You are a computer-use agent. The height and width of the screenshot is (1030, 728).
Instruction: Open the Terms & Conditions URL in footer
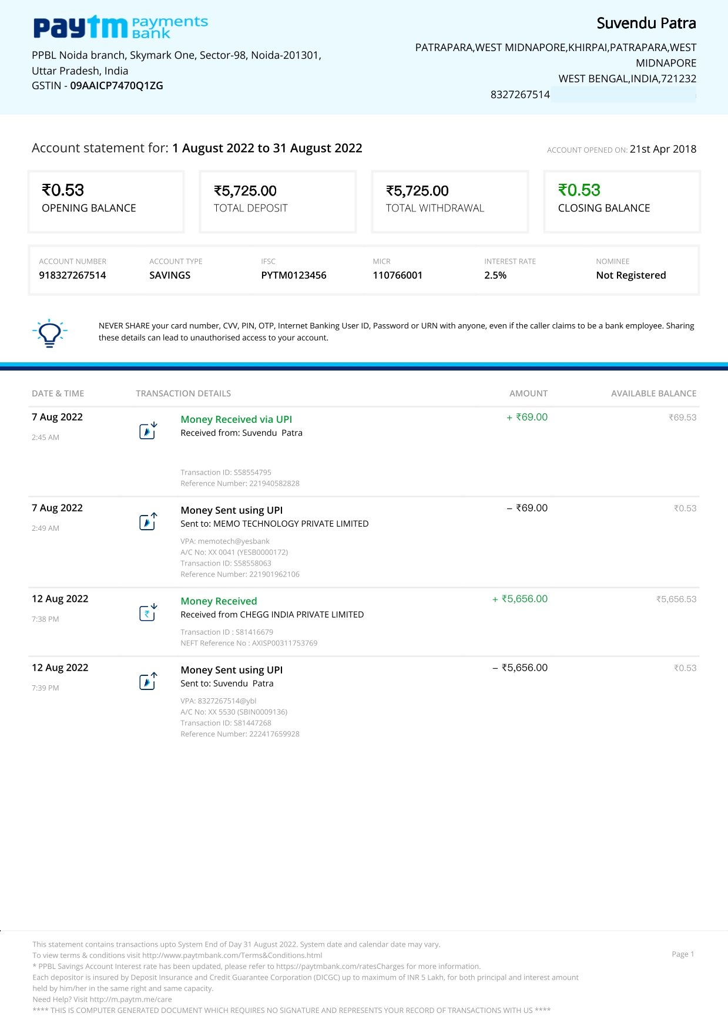pyautogui.click(x=232, y=955)
